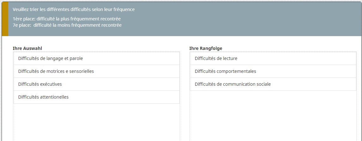362x141 pixels.
Task: Click the 'Ihre Auswahl' list heading
Action: [27, 48]
